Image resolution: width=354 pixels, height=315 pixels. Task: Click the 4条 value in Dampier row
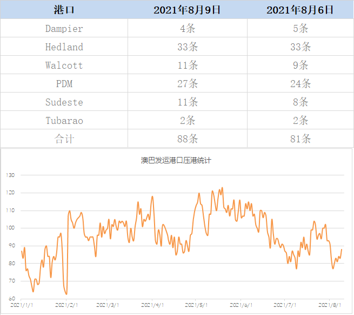(x=188, y=29)
